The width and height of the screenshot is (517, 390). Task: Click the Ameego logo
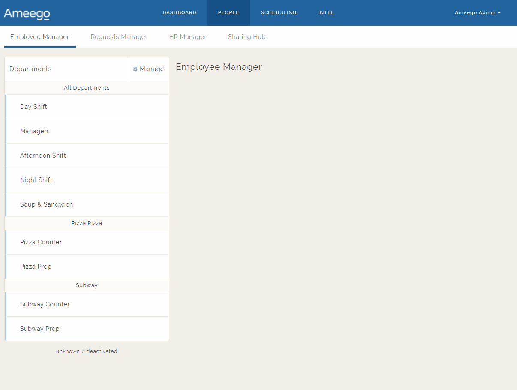pos(27,13)
